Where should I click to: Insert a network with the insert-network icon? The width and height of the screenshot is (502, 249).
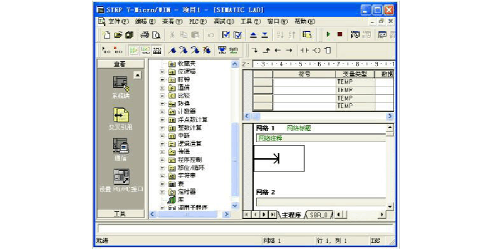pyautogui.click(x=106, y=50)
